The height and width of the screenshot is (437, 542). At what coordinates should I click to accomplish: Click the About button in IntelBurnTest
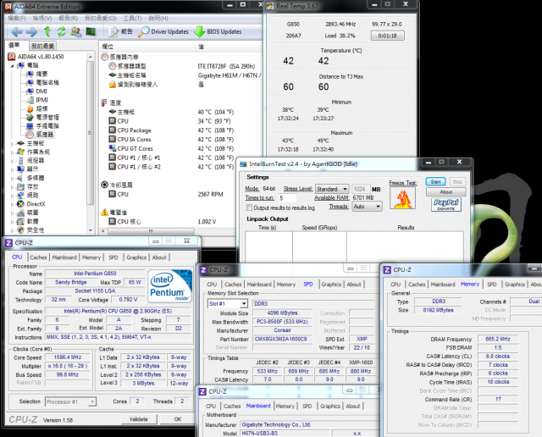pos(446,192)
